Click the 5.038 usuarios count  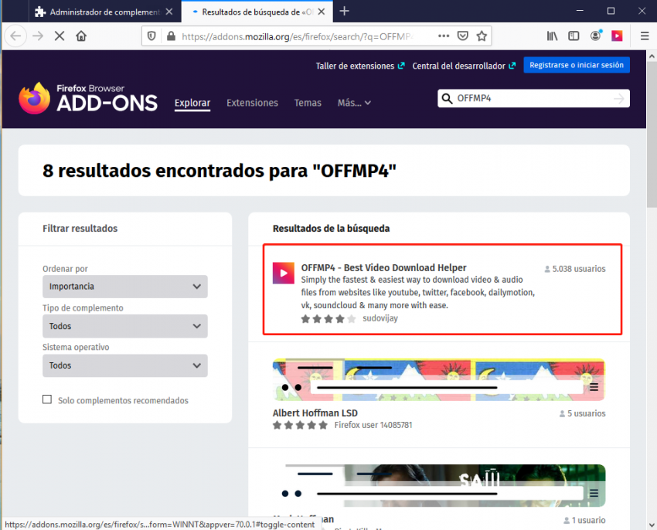(575, 269)
